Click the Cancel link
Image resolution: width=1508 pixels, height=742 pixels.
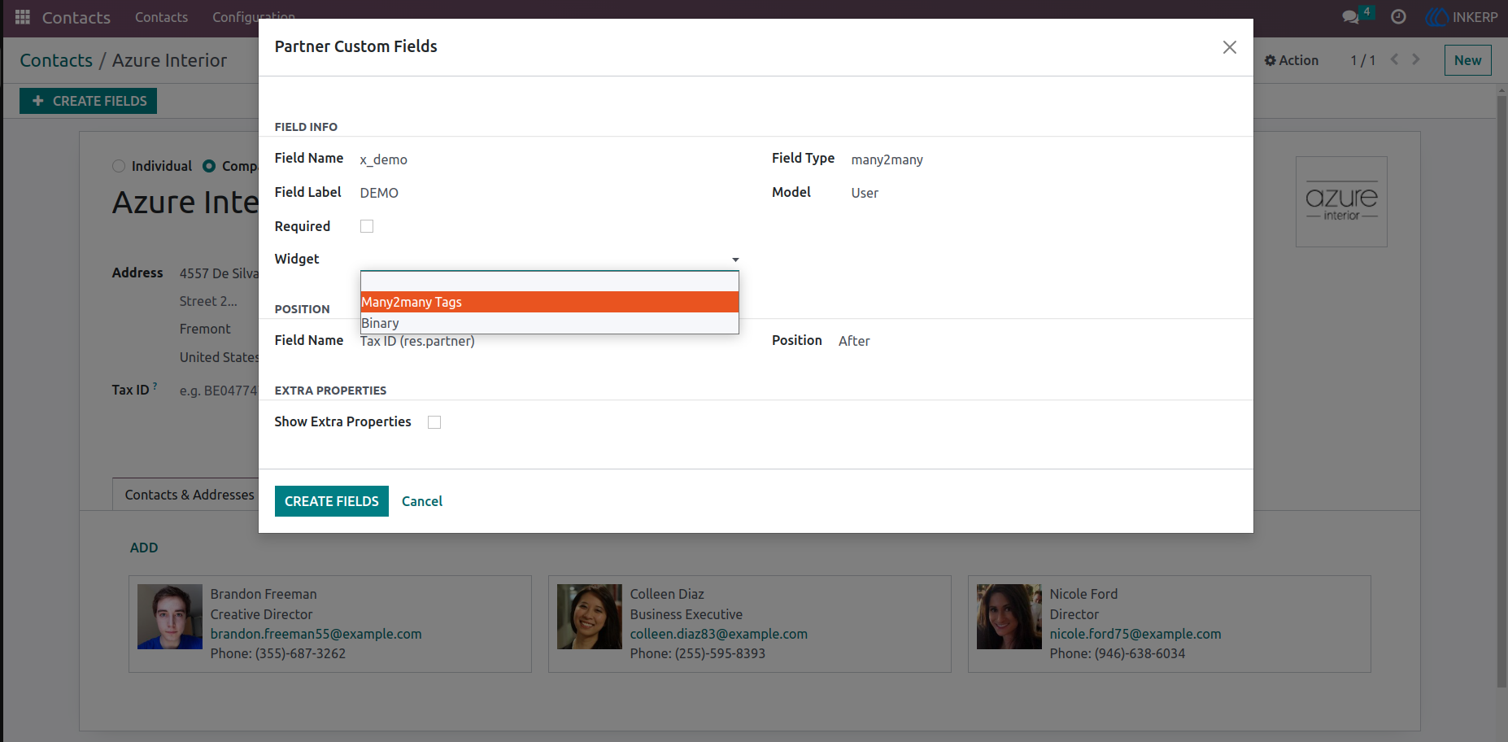[422, 501]
